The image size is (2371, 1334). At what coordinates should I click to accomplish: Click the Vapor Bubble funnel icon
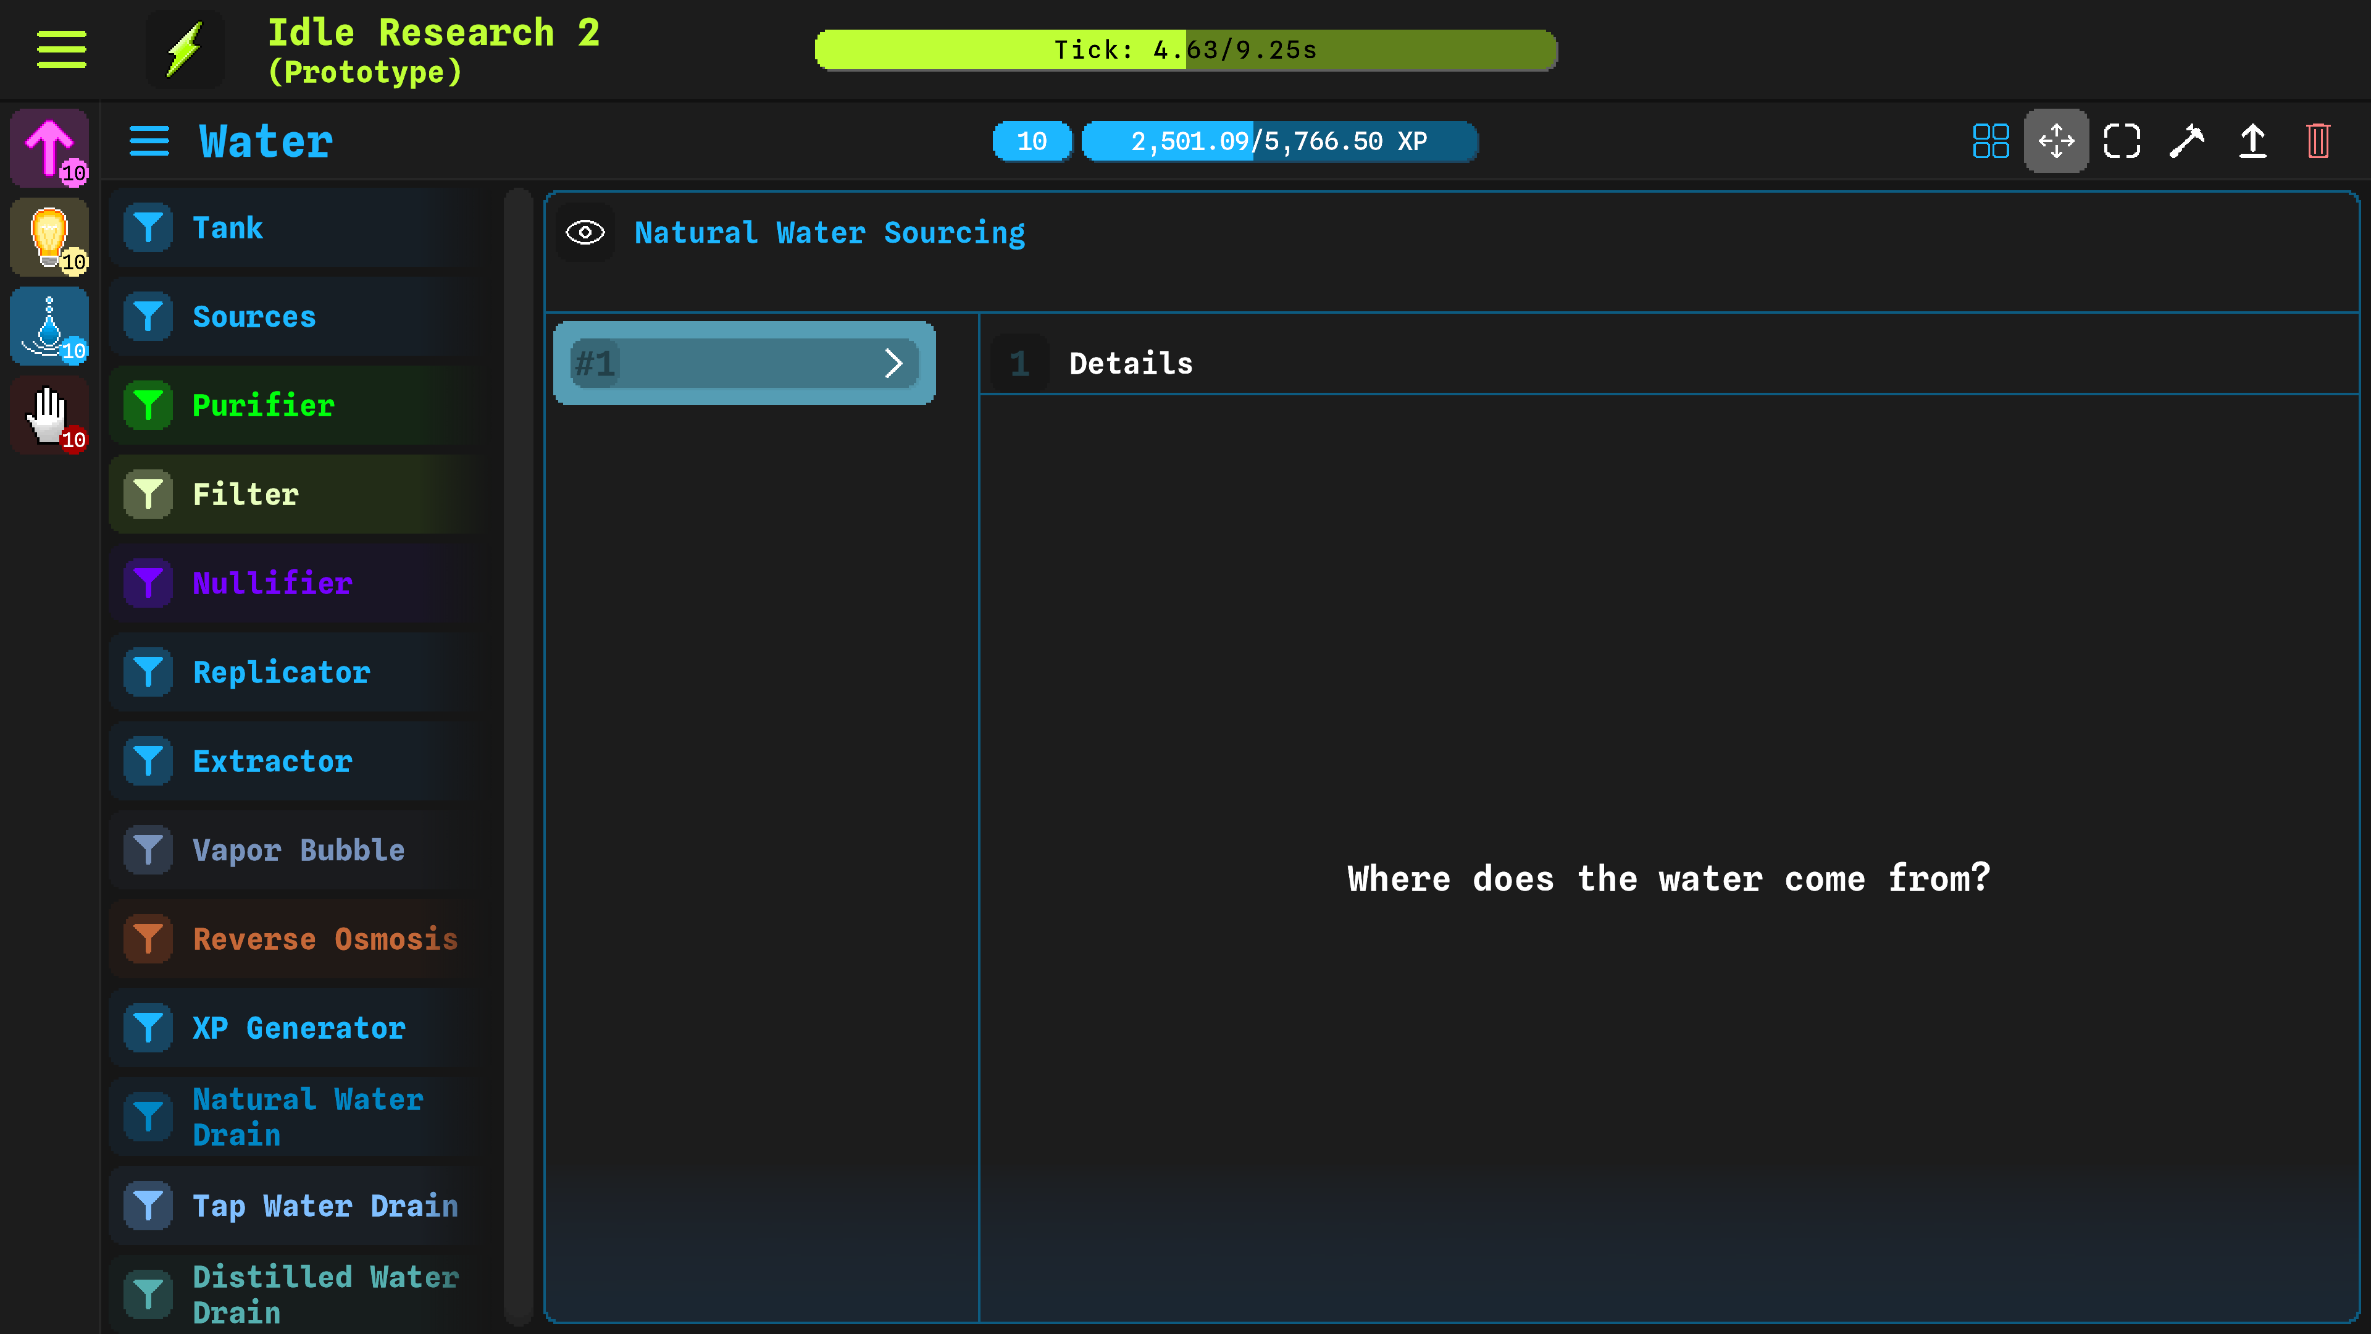click(148, 850)
